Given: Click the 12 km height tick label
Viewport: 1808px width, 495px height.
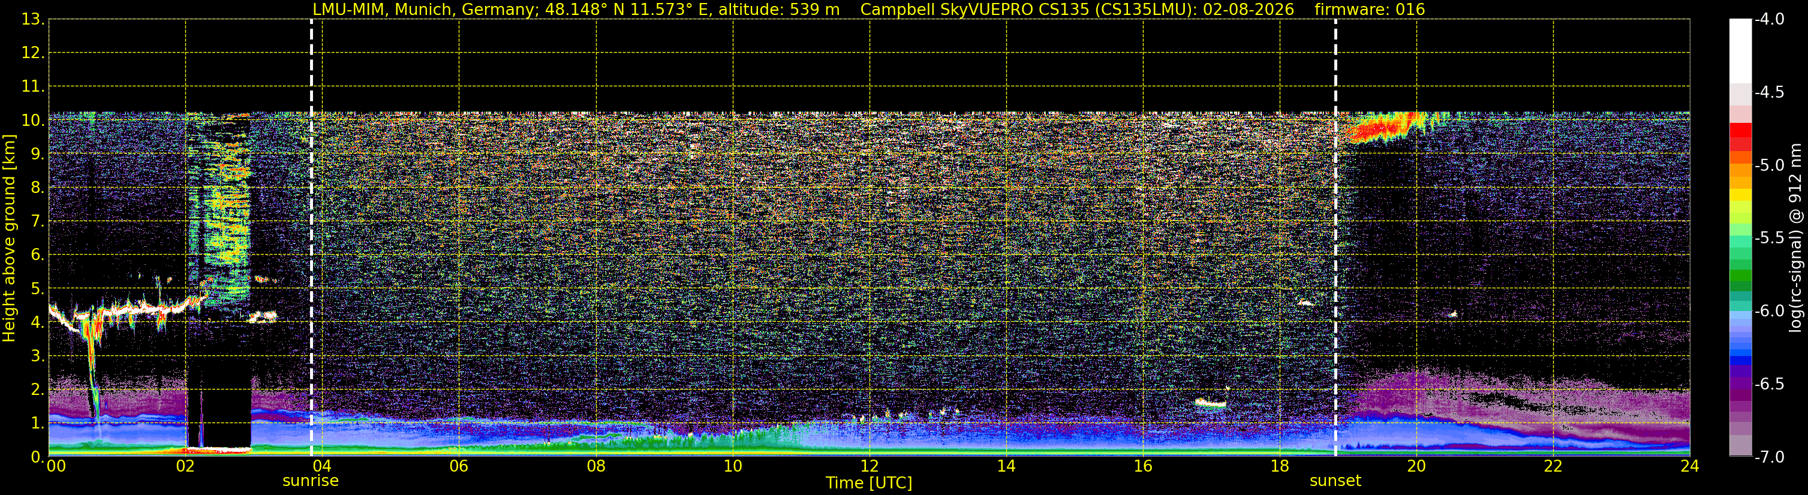Looking at the screenshot, I should pyautogui.click(x=32, y=53).
